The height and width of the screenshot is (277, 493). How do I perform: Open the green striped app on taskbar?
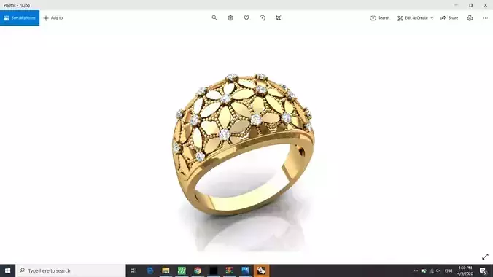pyautogui.click(x=182, y=270)
